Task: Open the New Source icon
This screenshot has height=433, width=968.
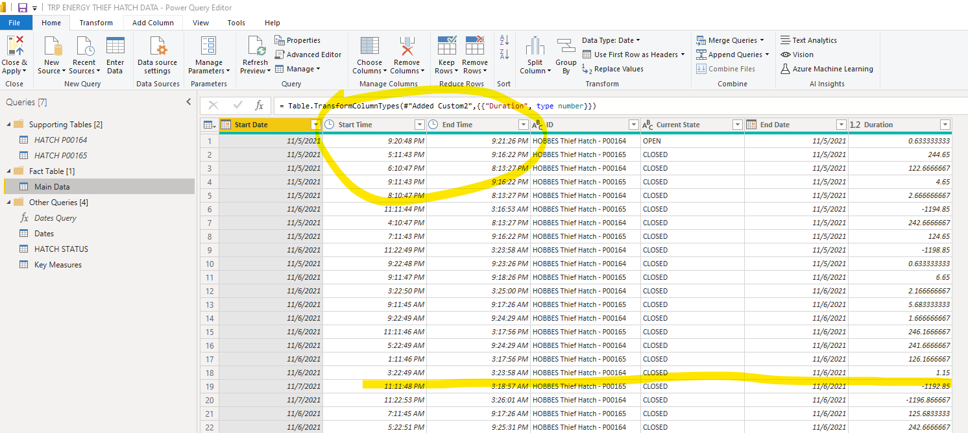Action: pos(52,47)
